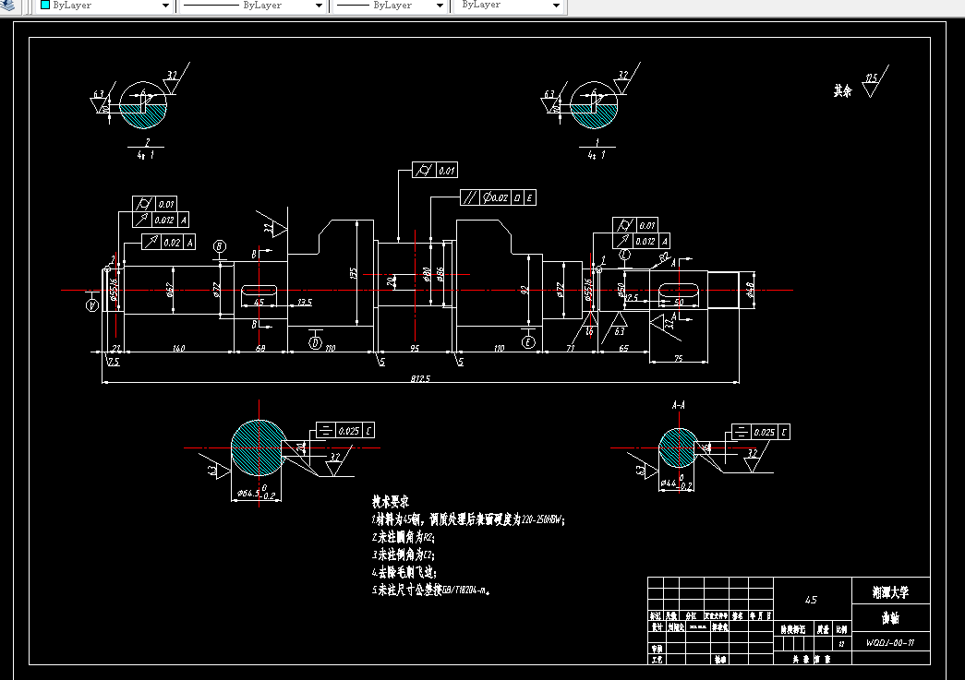The image size is (965, 680).
Task: Select requirement line 5 with GB/T1804-m
Action: click(431, 591)
